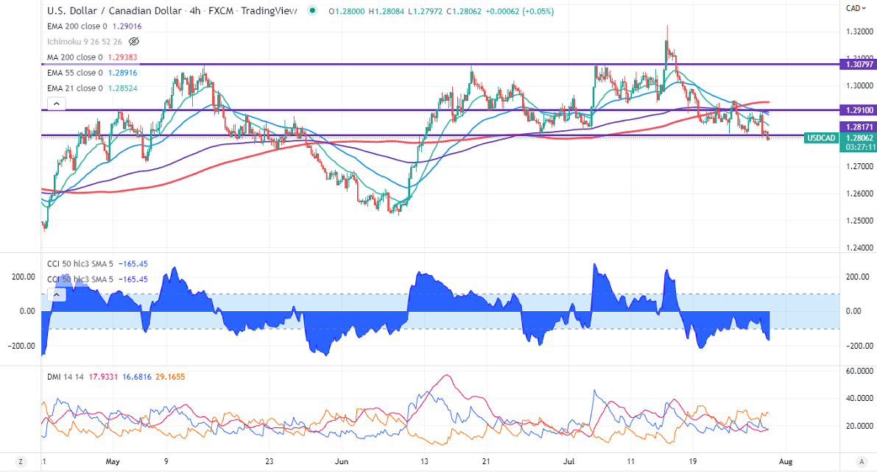Click the 03:27:11 bar countdown timer
The width and height of the screenshot is (877, 473).
(859, 147)
